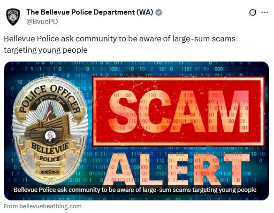The width and height of the screenshot is (274, 213).
Task: Open the Grok explain-post icon
Action: coord(252,12)
